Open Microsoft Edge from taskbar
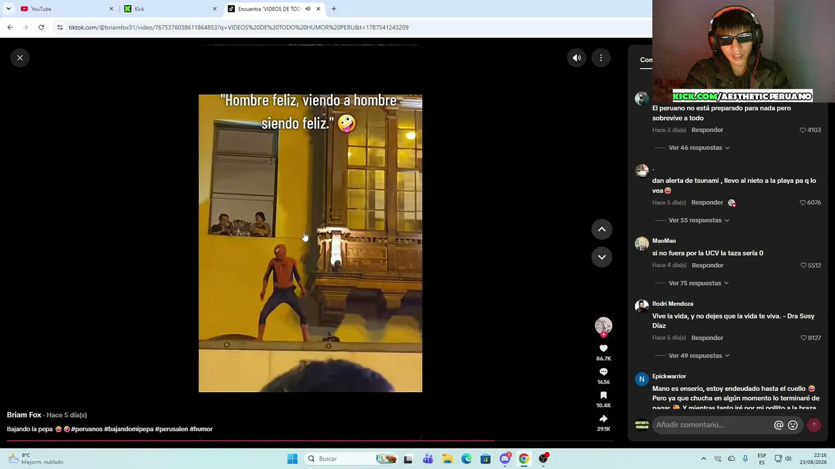Image resolution: width=835 pixels, height=469 pixels. coord(466,459)
